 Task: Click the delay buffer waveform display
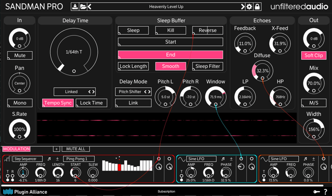166,128
